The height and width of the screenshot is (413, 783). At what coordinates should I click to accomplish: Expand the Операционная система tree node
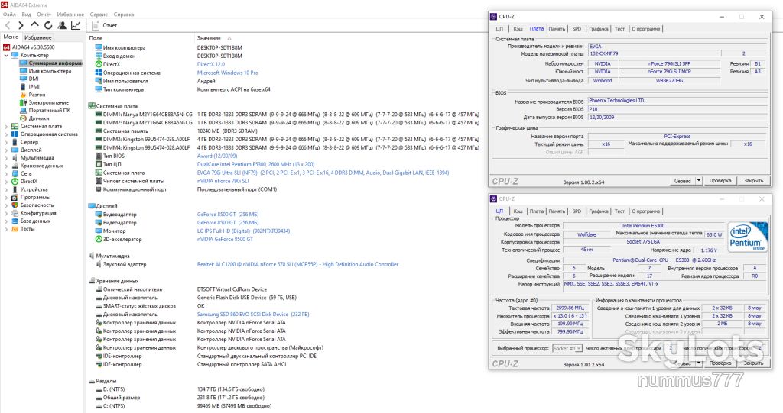pos(6,134)
